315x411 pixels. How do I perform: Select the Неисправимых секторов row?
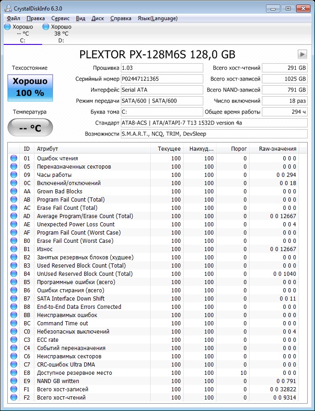point(154,356)
